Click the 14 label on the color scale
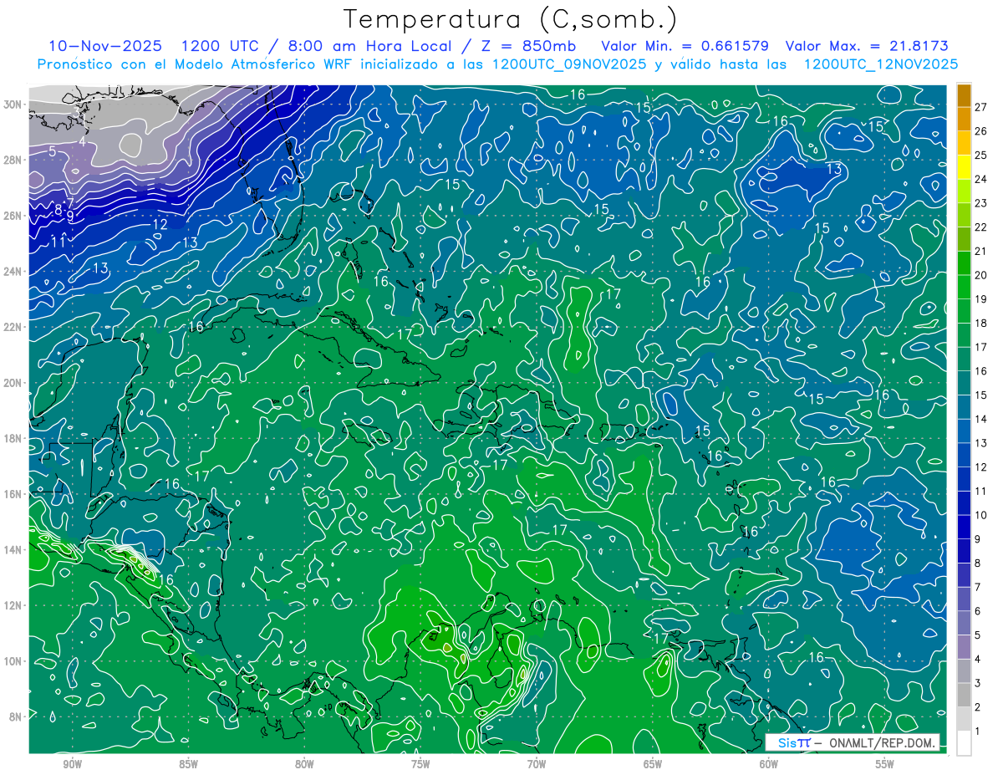This screenshot has height=775, width=1003. (981, 418)
